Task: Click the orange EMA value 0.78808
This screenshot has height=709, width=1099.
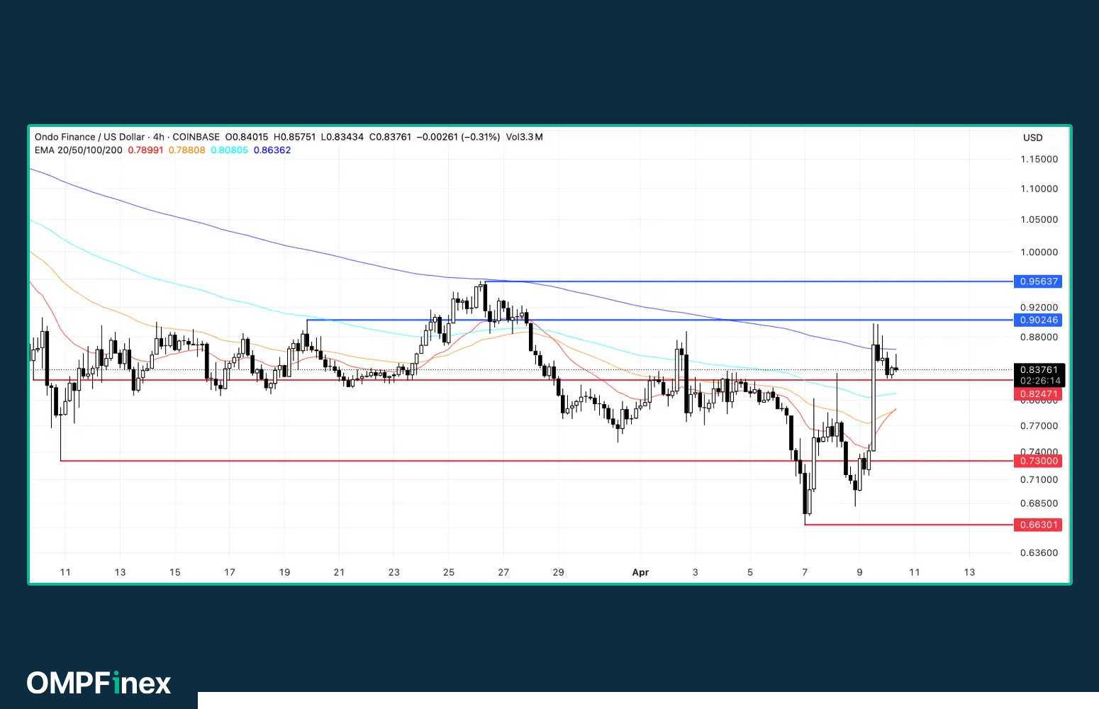Action: point(186,150)
